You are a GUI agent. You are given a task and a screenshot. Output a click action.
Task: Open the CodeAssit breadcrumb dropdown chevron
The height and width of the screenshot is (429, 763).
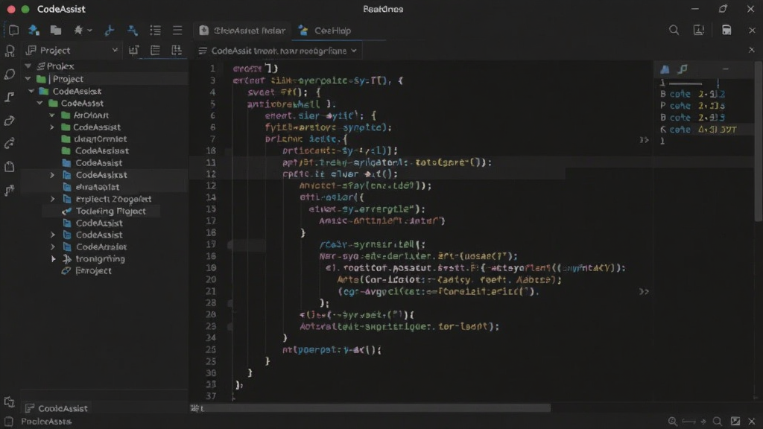(354, 51)
